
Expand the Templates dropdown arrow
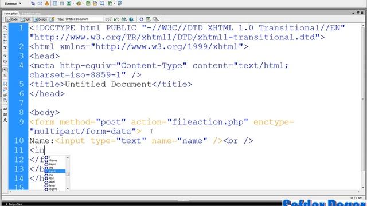pyautogui.click(x=115, y=3)
